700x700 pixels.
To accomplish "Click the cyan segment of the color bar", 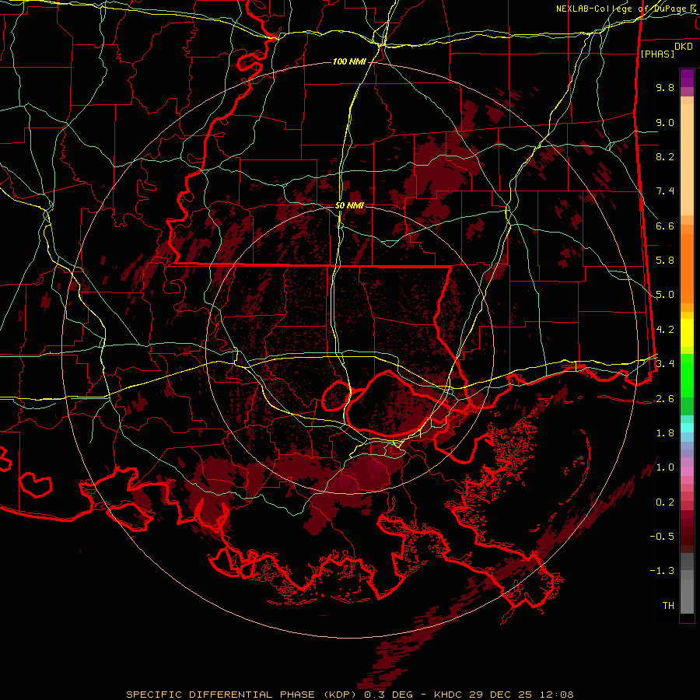I will pyautogui.click(x=687, y=428).
